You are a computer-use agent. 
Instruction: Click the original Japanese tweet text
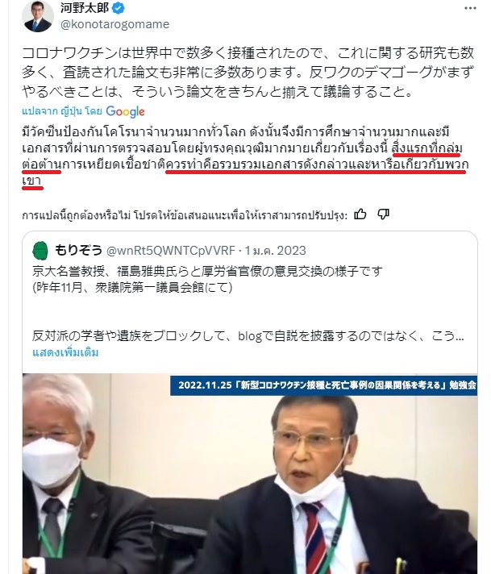point(248,72)
